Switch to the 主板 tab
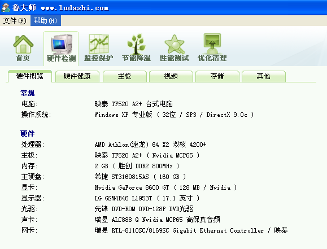Image resolution: width=327 pixels, height=249 pixels. [124, 76]
